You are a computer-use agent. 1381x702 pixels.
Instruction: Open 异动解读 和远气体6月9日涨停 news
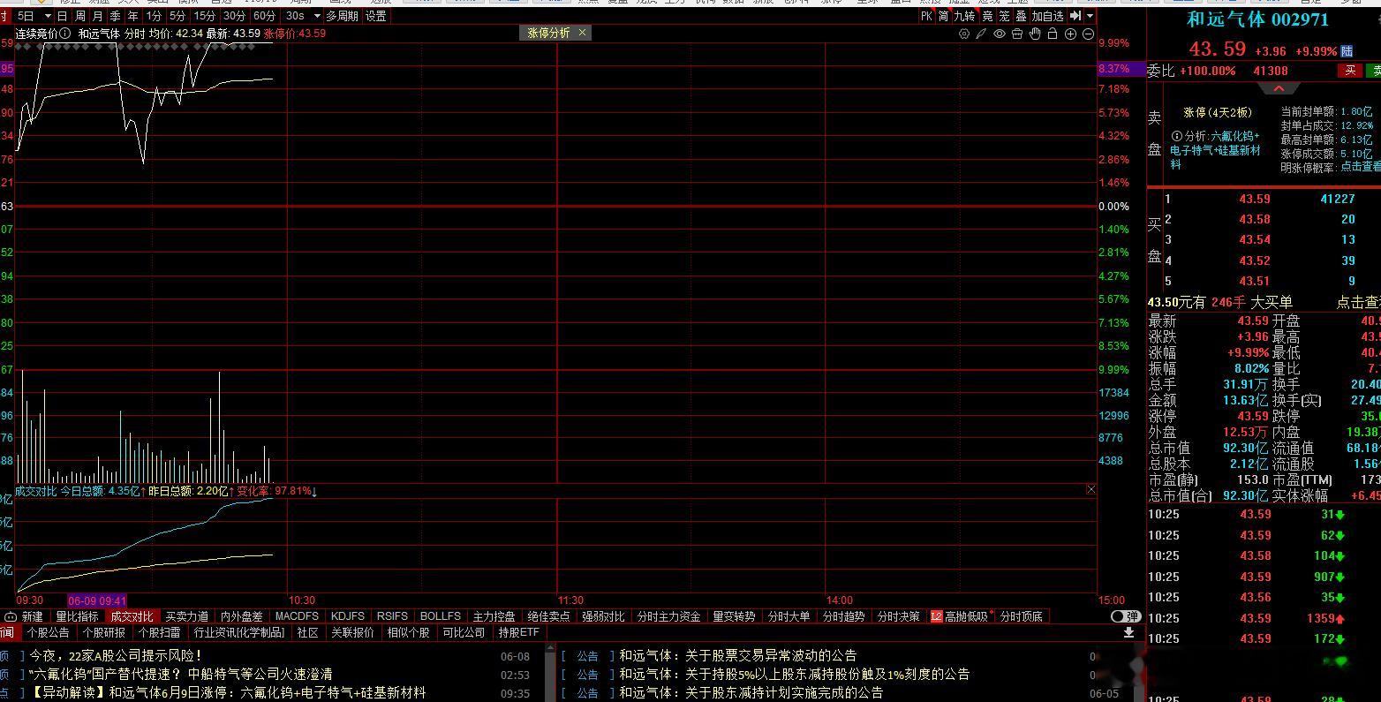pos(227,693)
